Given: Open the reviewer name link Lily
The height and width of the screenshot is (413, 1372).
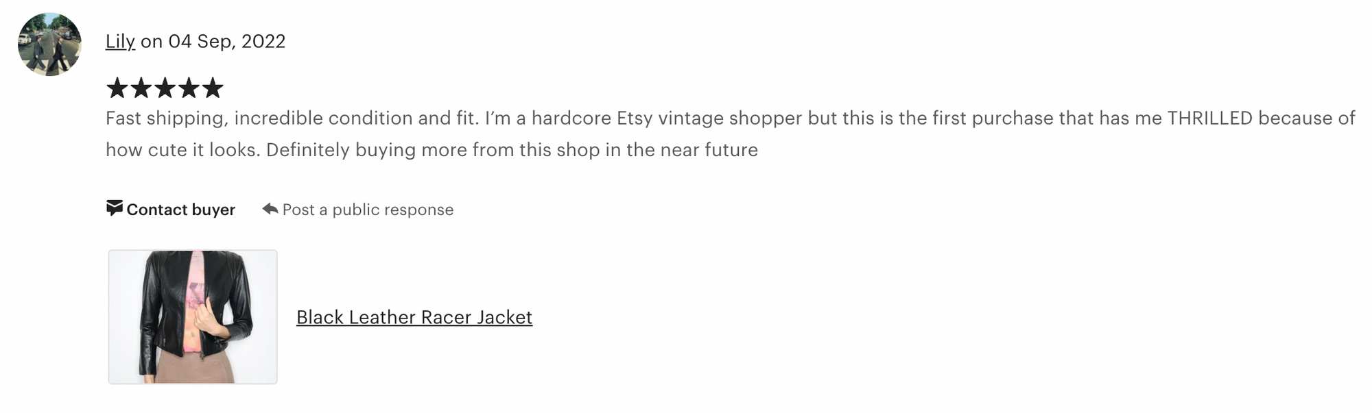Looking at the screenshot, I should (120, 42).
